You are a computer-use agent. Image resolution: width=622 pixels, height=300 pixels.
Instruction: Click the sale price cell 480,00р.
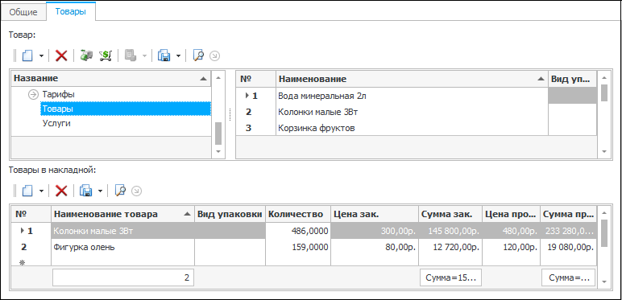coord(512,231)
